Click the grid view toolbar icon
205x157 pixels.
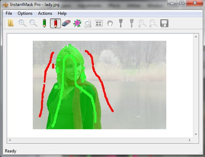pos(99,23)
